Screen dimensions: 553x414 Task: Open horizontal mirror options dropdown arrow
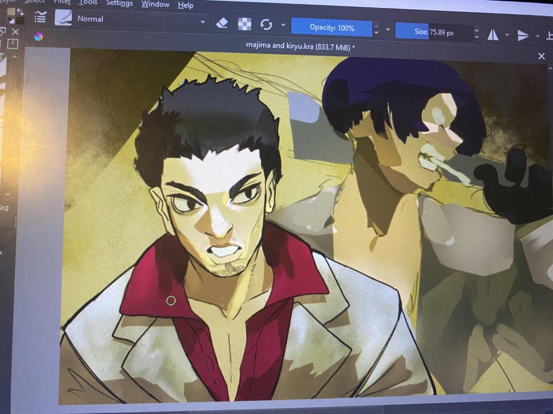507,35
